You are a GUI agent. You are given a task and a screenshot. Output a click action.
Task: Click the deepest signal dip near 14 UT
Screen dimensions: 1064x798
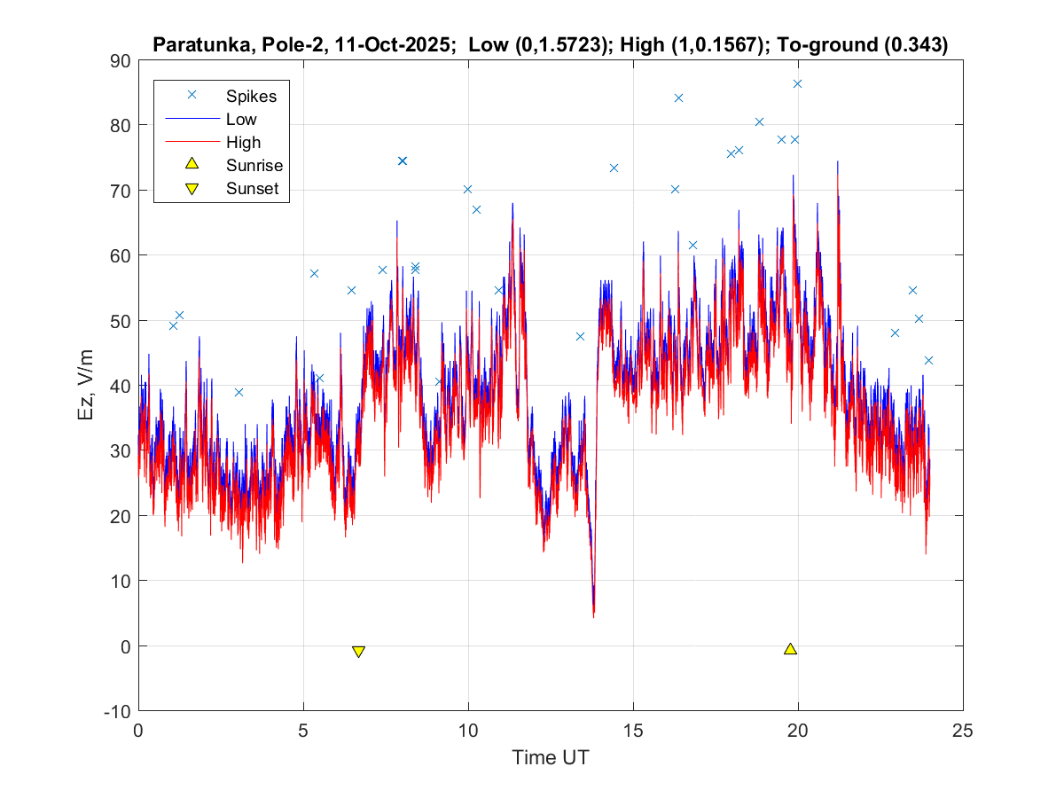593,612
